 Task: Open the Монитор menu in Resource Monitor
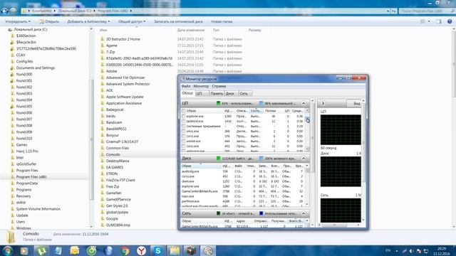pos(201,86)
